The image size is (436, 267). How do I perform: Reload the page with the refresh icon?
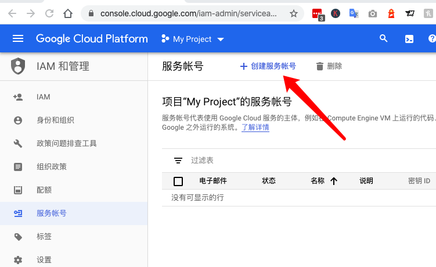(49, 13)
